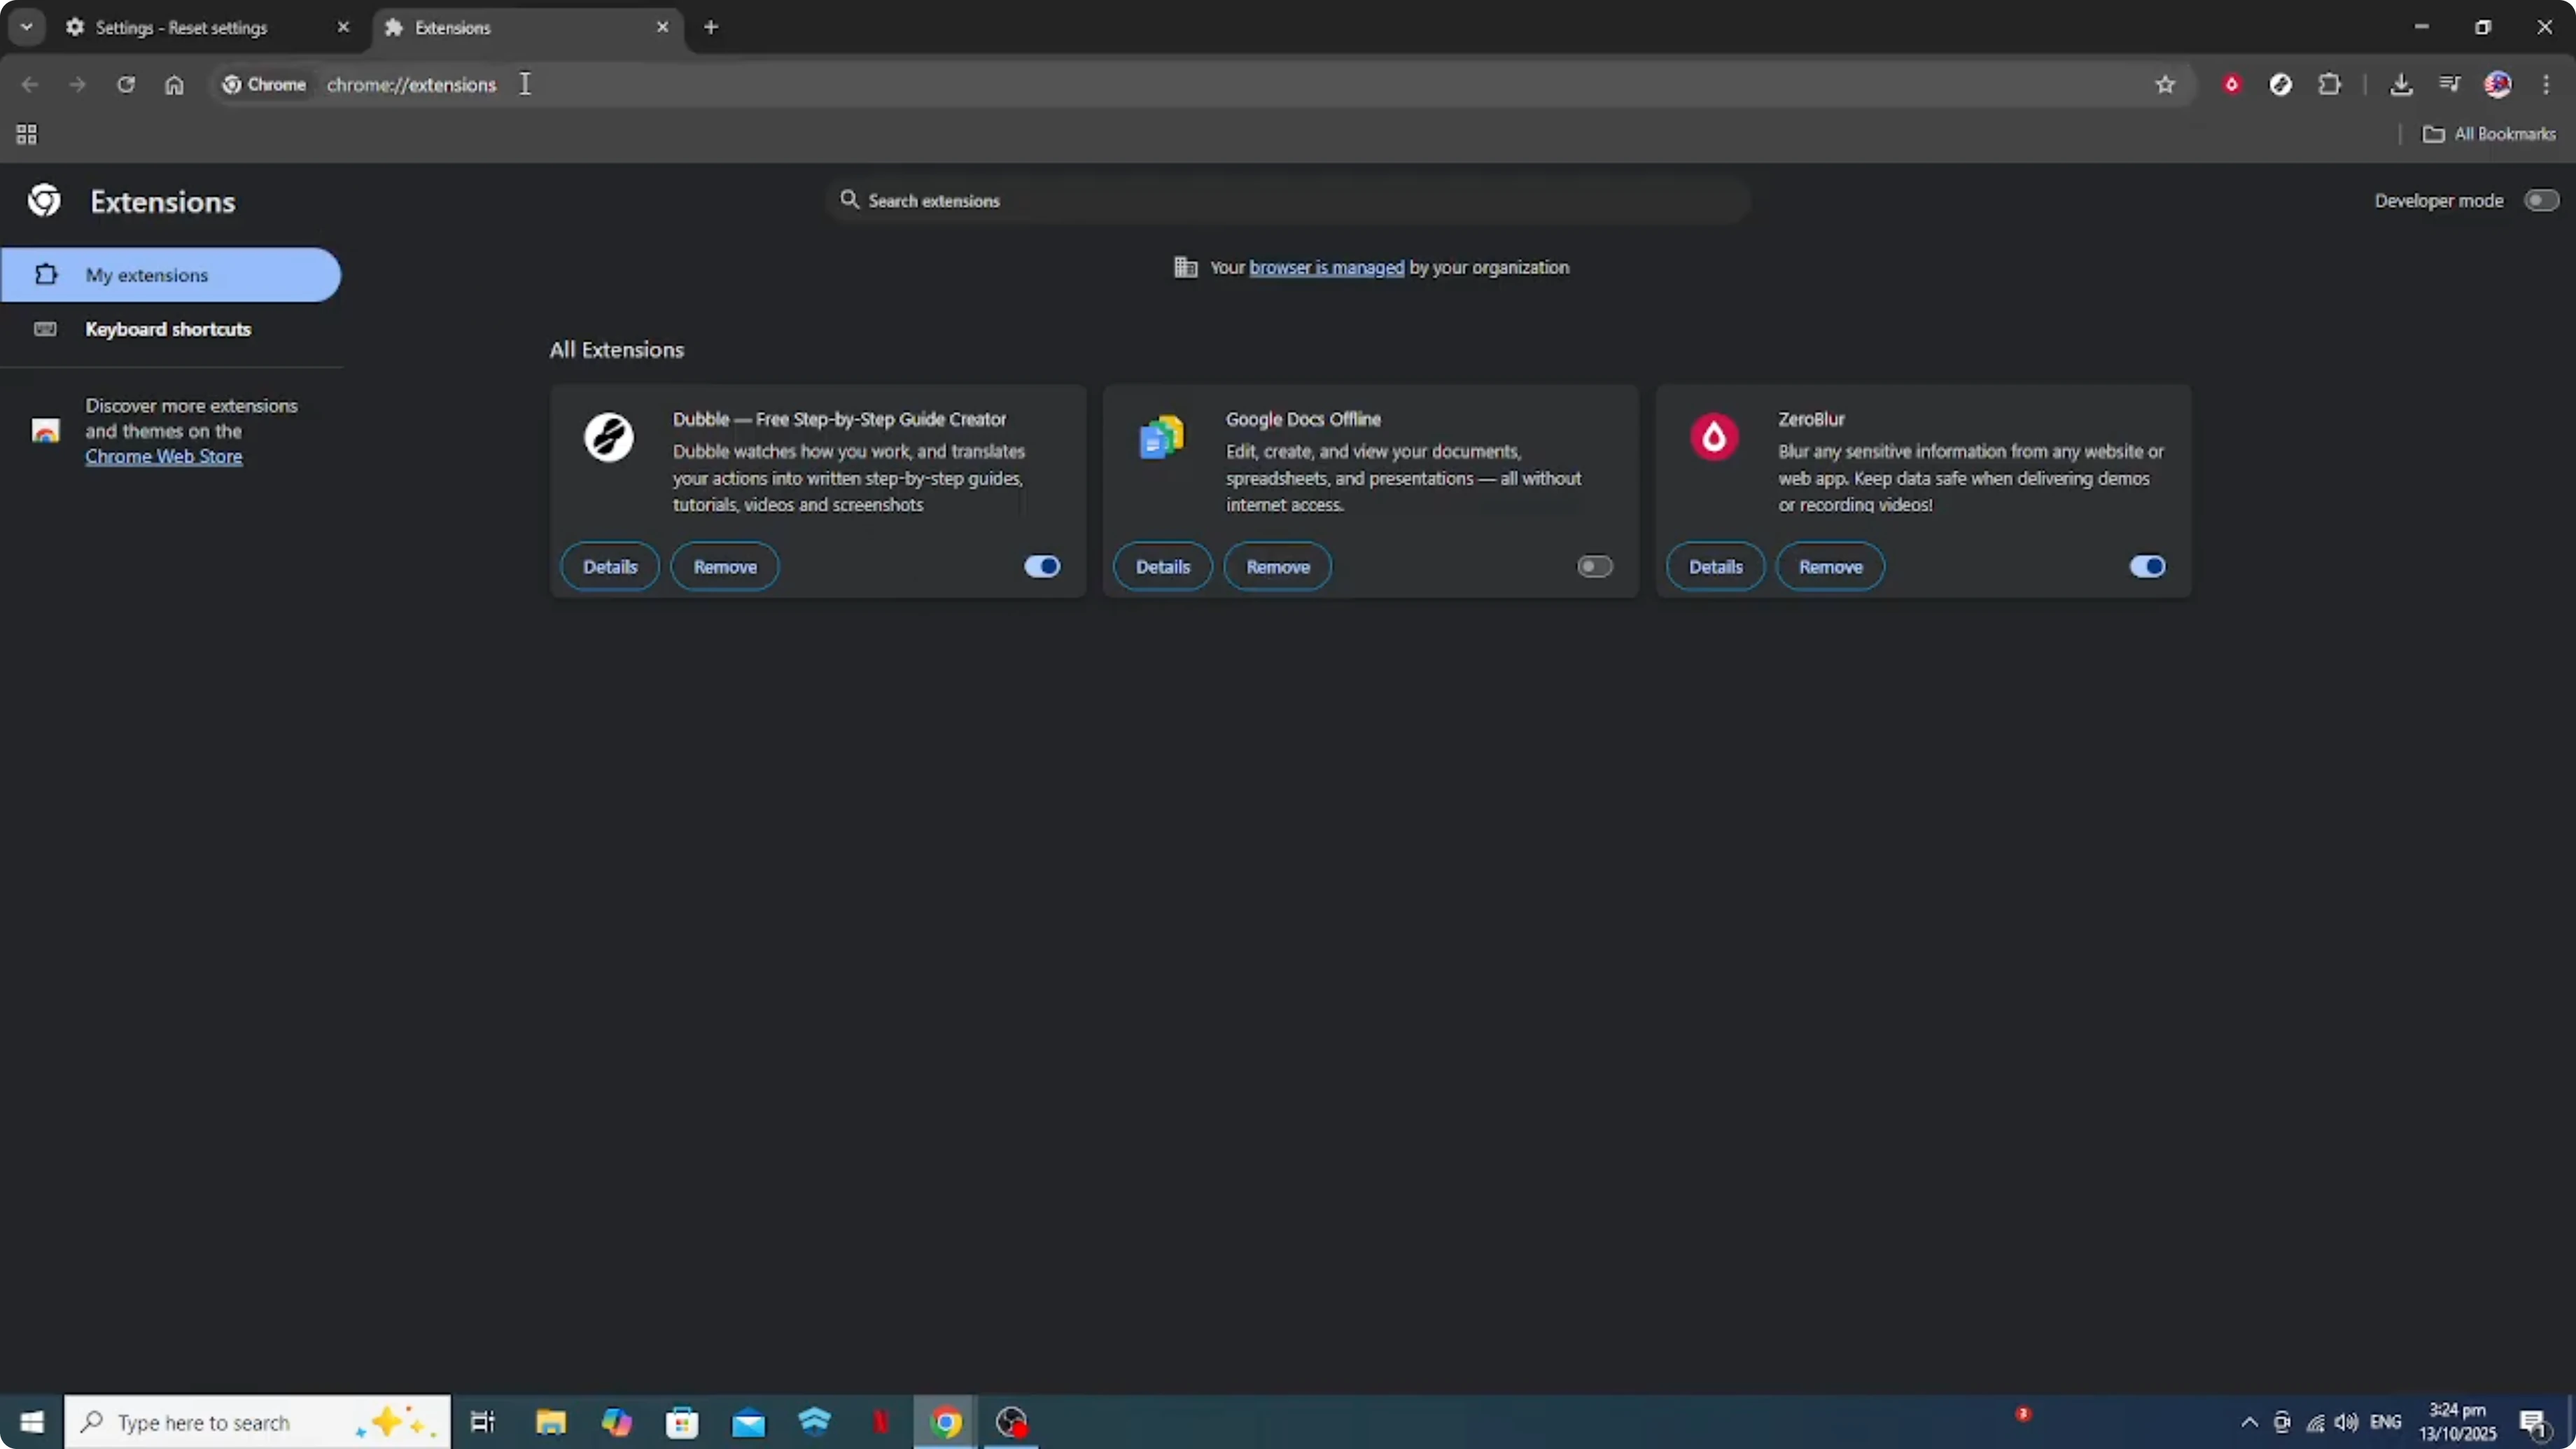Open the Mail app from taskbar

[x=748, y=1422]
